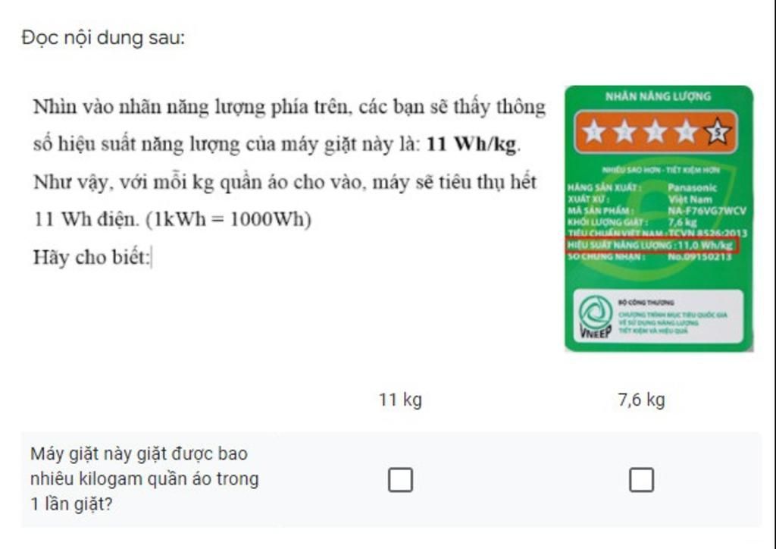Click the '(1kWh = 1000Wh)' text
This screenshot has width=776, height=549.
click(229, 219)
